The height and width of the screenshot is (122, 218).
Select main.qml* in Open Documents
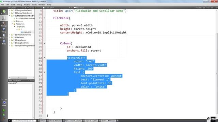[x=13, y=83]
